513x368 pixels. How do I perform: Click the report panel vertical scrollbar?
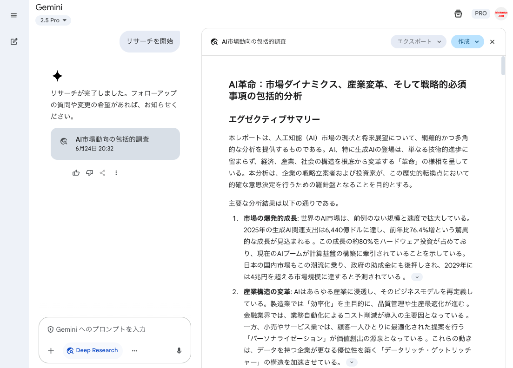click(x=503, y=66)
